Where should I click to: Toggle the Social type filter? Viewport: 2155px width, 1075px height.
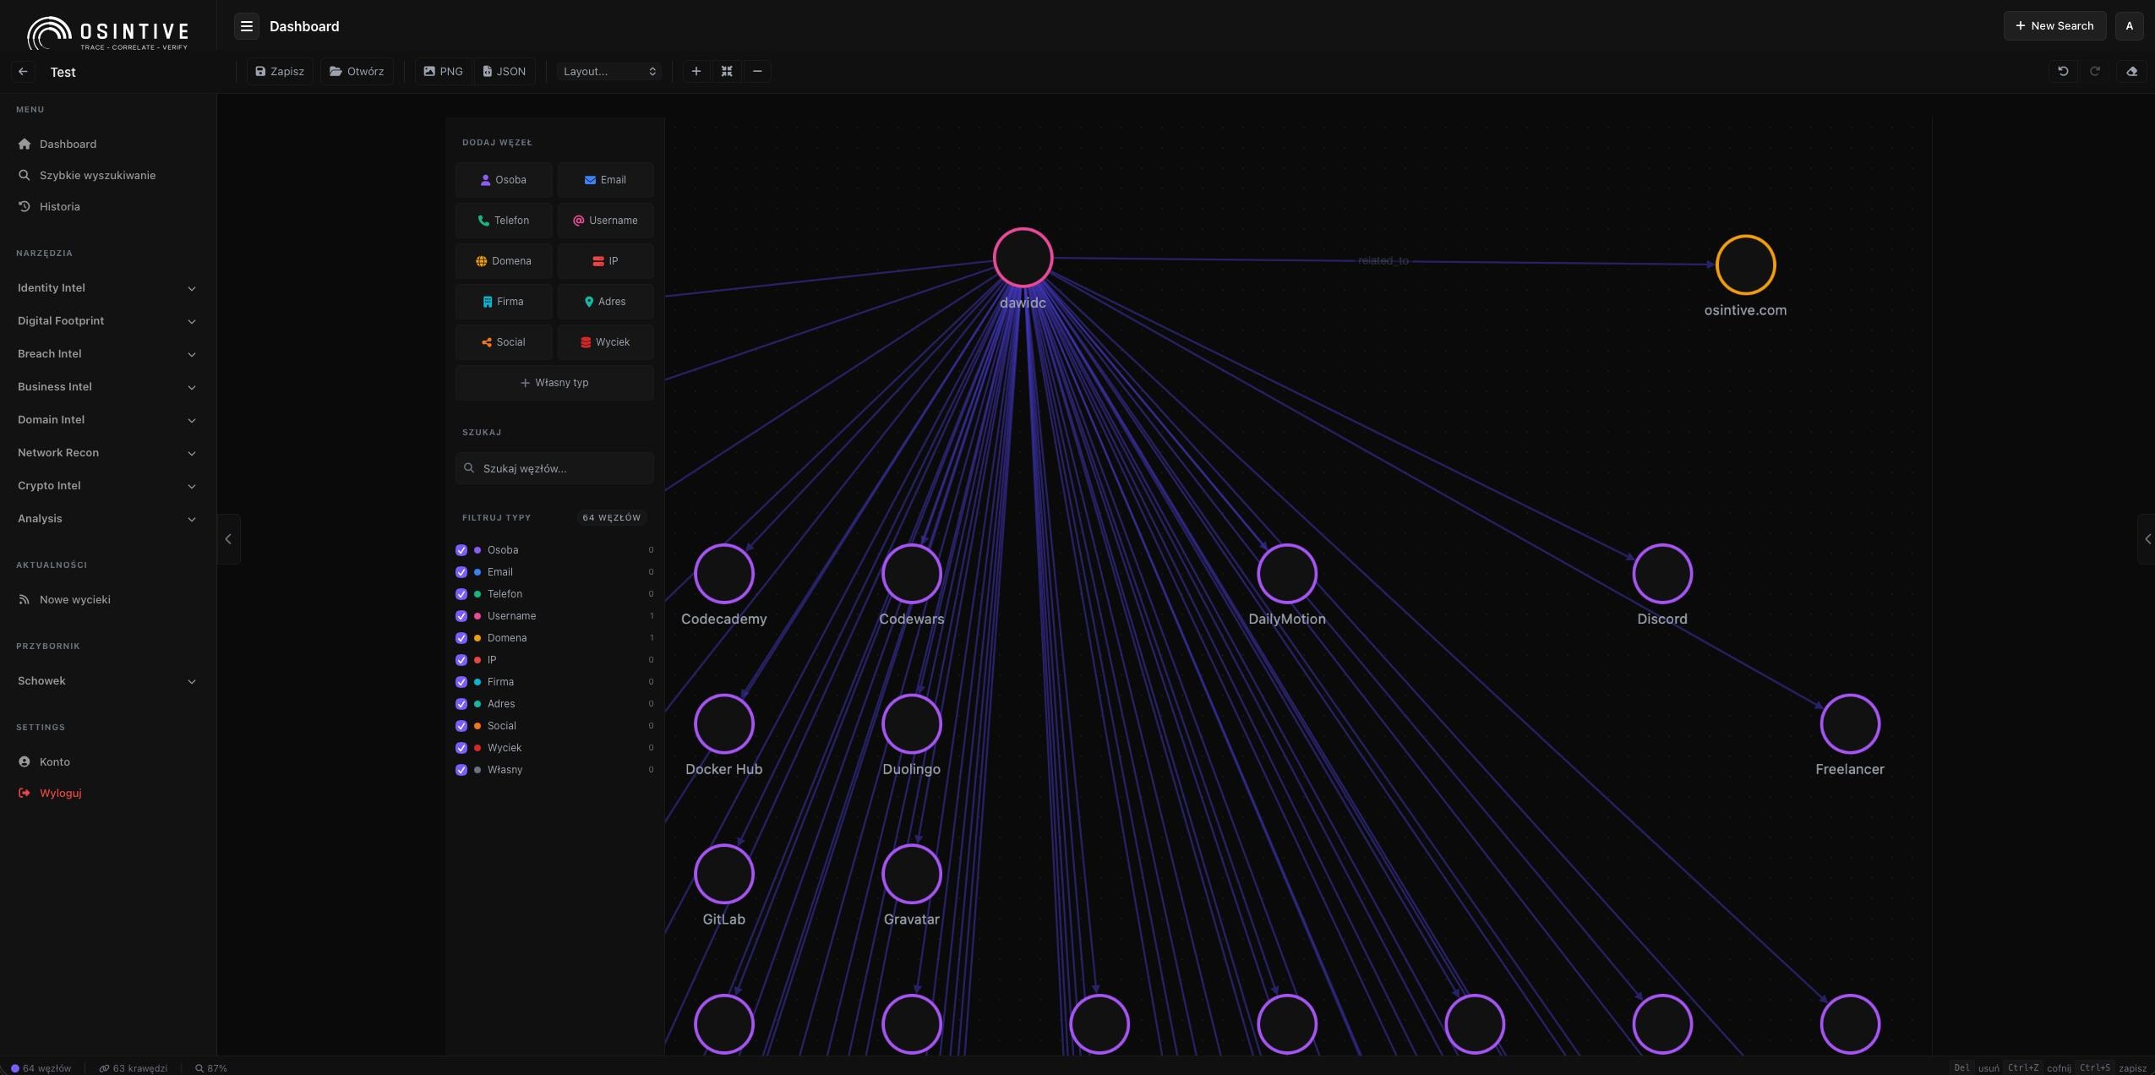461,726
